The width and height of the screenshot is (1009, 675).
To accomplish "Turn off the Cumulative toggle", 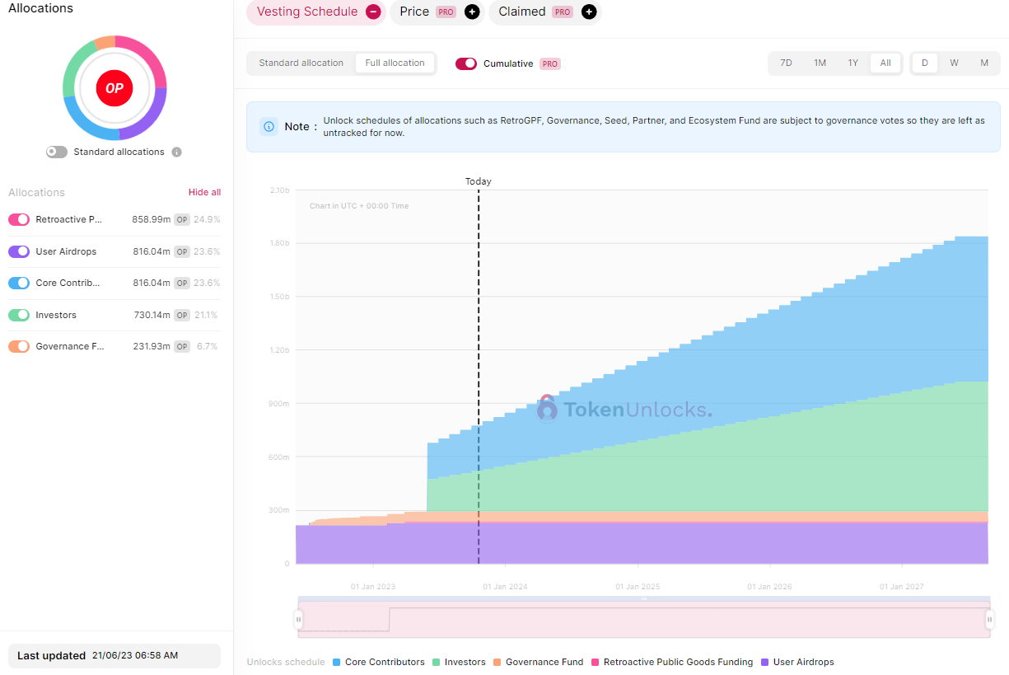I will tap(466, 63).
